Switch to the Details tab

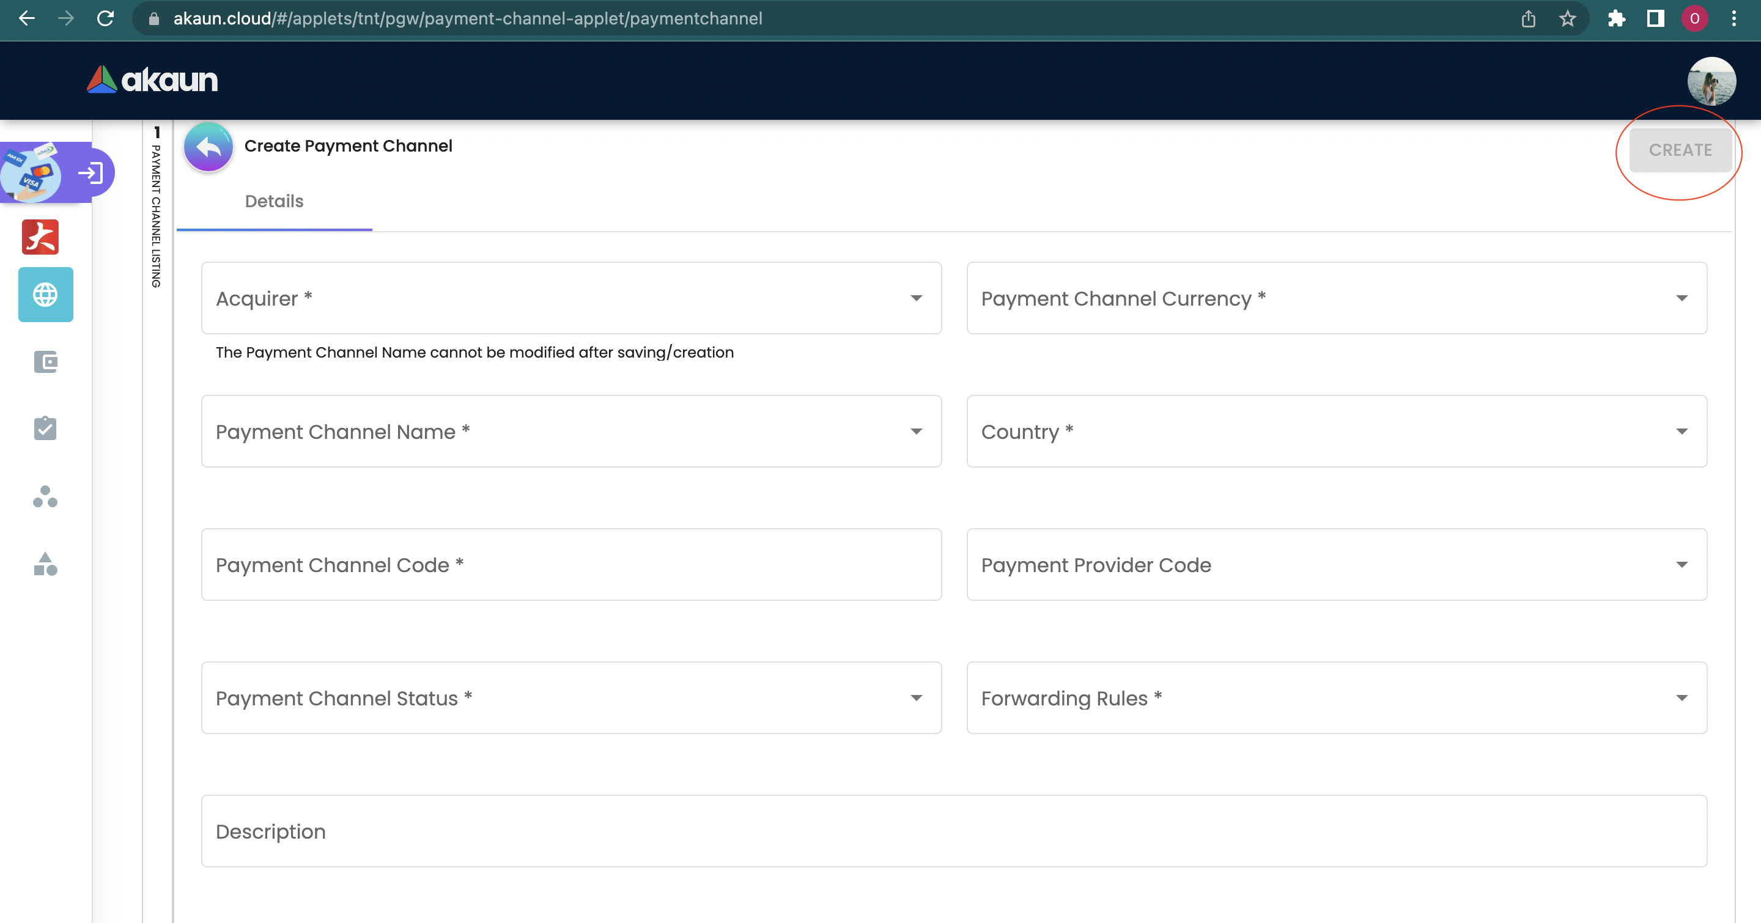click(x=274, y=202)
